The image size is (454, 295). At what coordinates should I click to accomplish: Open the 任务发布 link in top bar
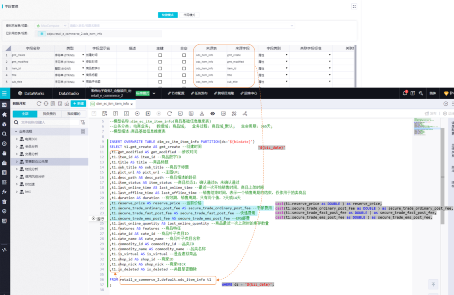click(199, 93)
